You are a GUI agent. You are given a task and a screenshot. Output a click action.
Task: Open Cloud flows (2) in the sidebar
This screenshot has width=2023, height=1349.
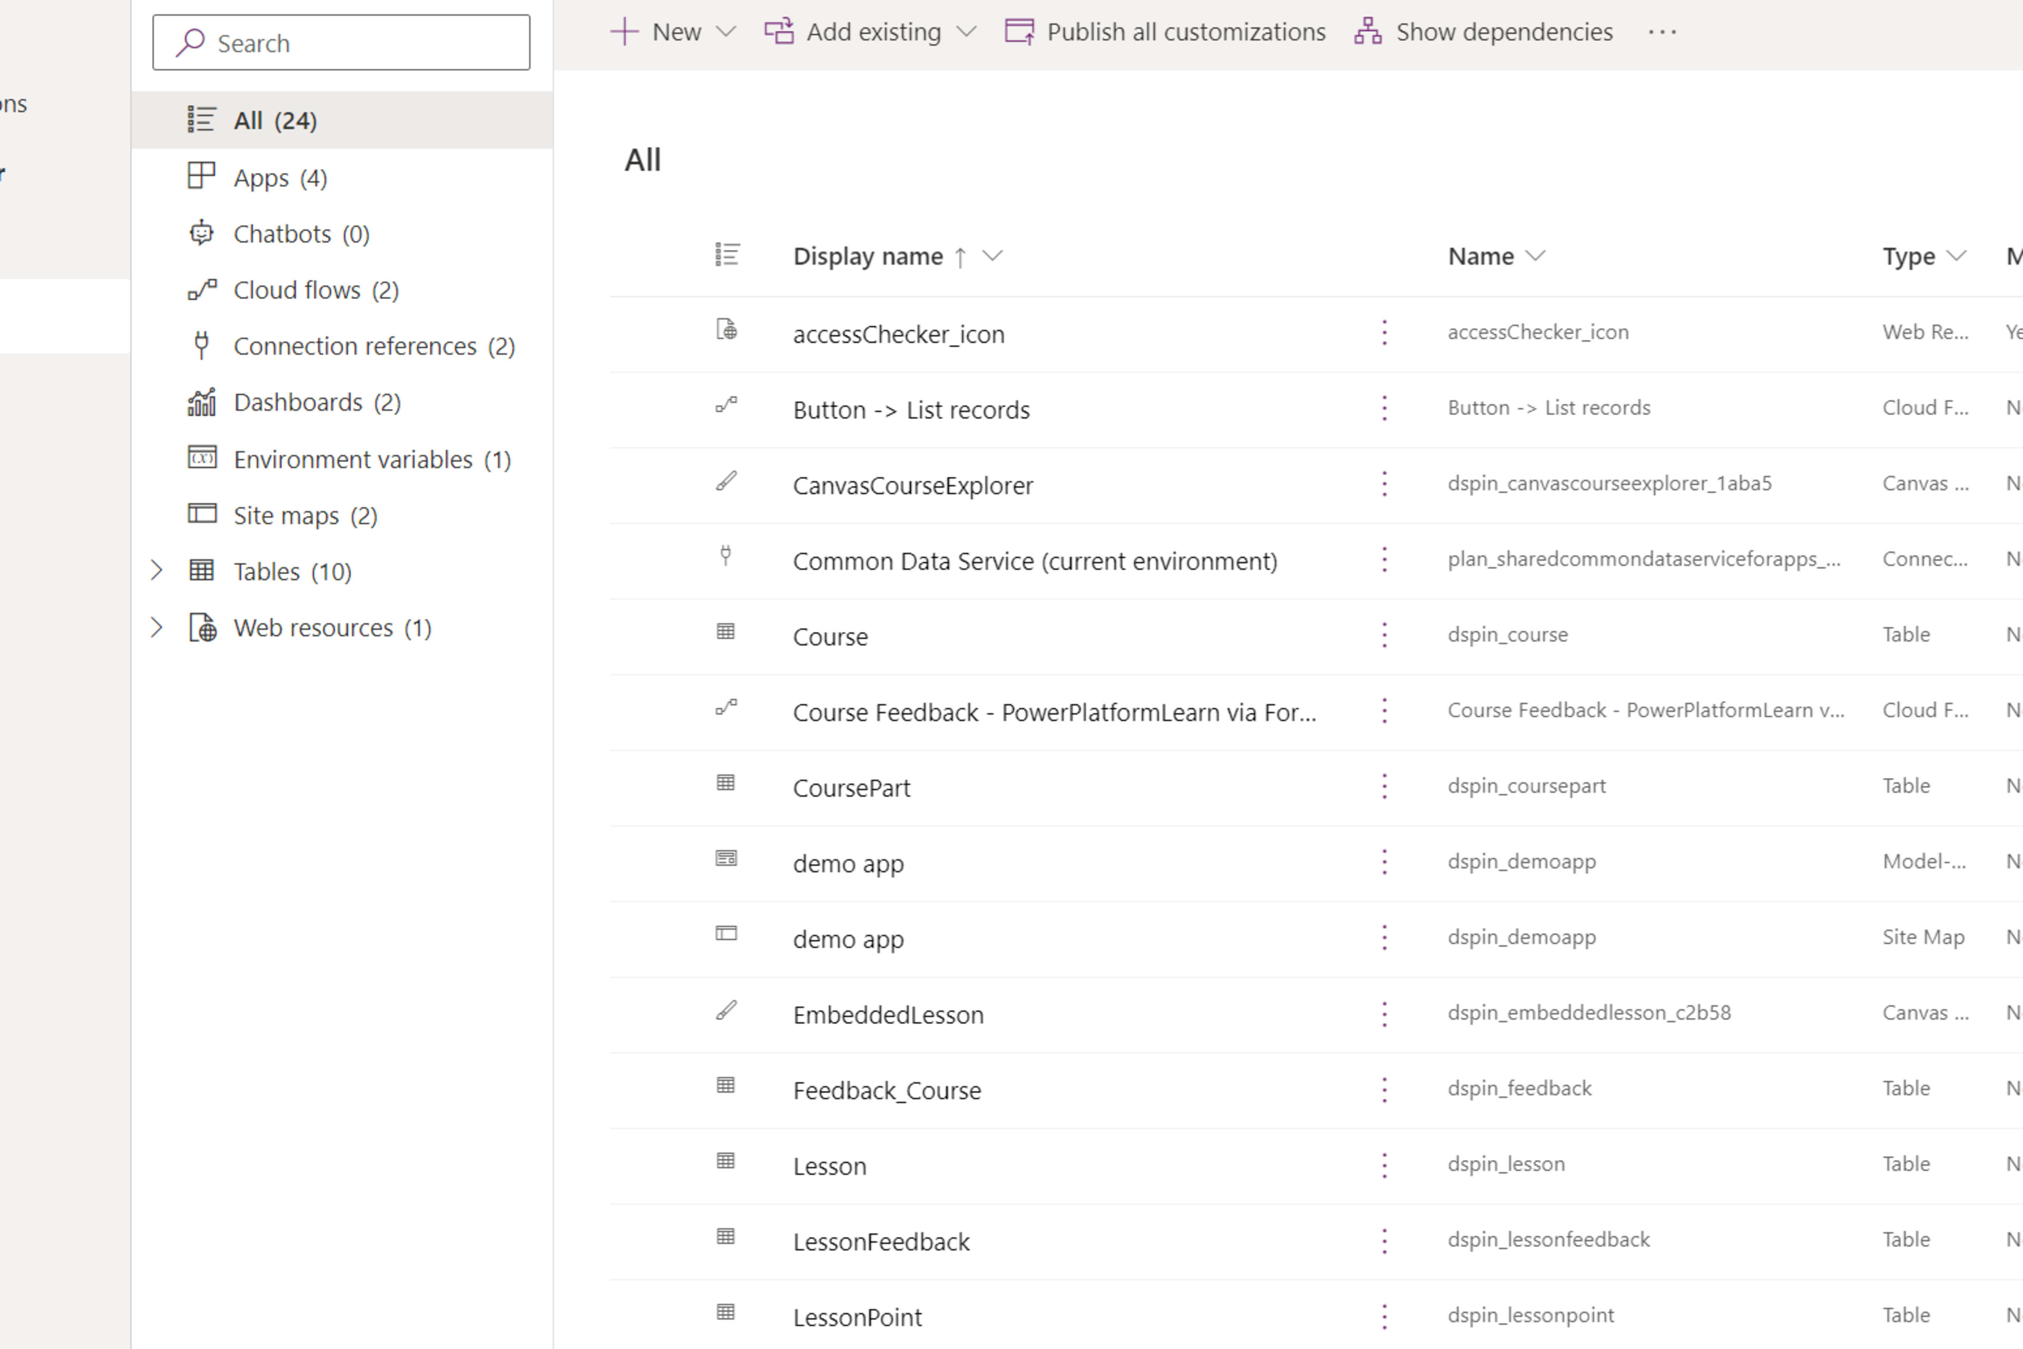[341, 290]
